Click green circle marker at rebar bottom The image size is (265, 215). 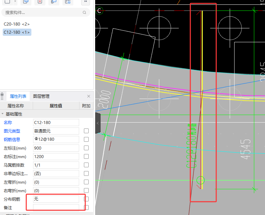[201, 180]
